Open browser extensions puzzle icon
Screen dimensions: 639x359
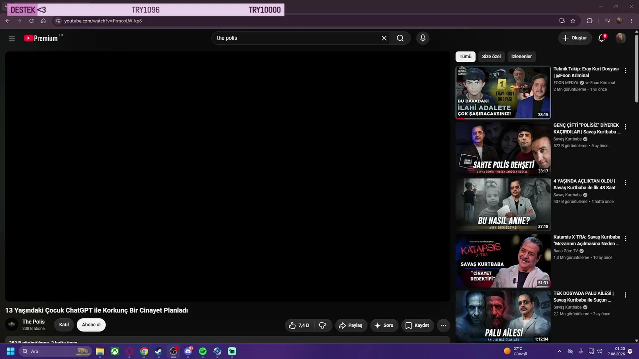[590, 21]
